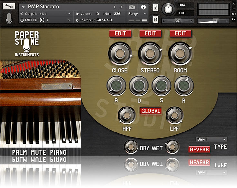
Task: Click the AUX button in header
Action: pos(234,14)
